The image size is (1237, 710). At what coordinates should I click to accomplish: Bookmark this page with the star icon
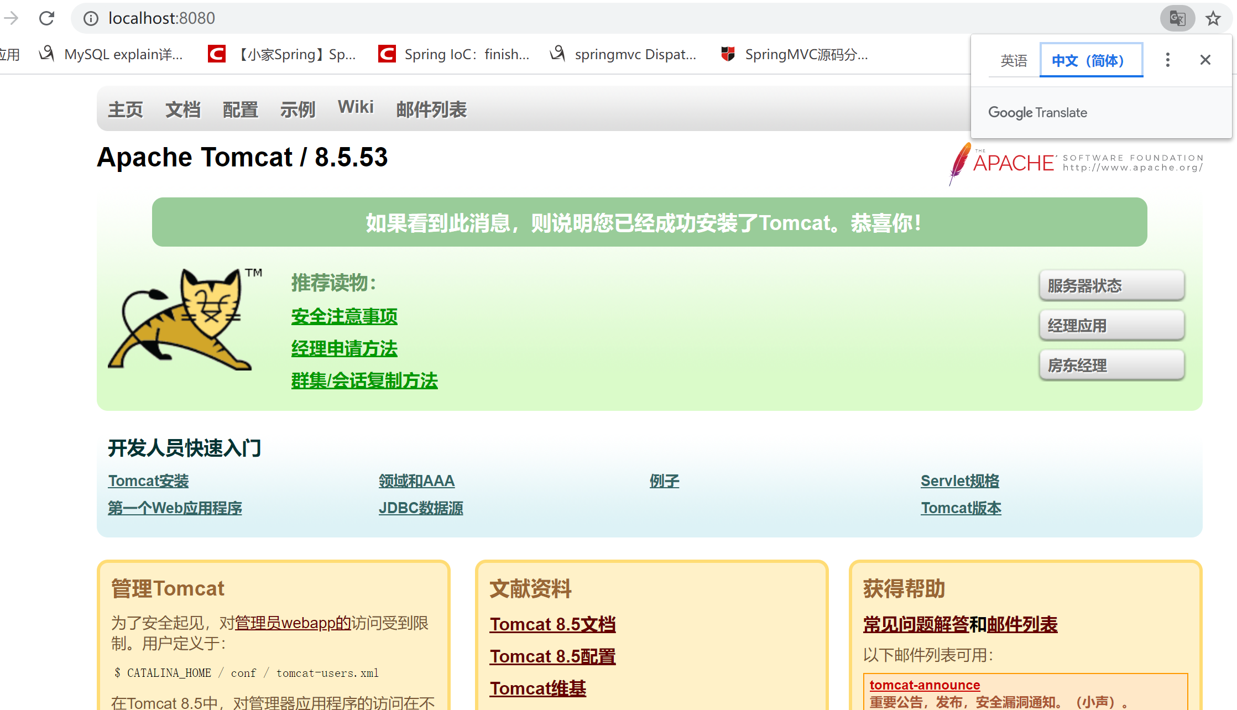(x=1213, y=18)
